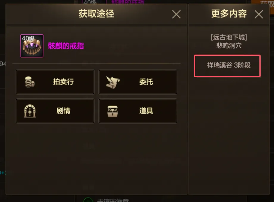Select the 委托 commission option
Viewport: 274px width, 202px height.
(x=138, y=82)
